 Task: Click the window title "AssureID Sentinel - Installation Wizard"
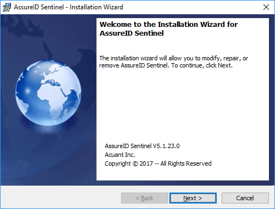coord(68,7)
